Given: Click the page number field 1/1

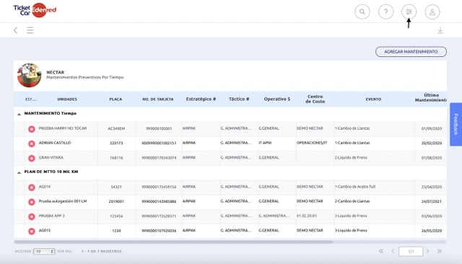Looking at the screenshot, I should tap(411, 251).
